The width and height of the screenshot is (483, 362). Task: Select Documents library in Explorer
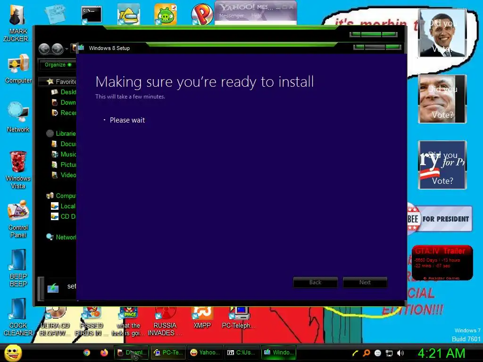coord(64,144)
